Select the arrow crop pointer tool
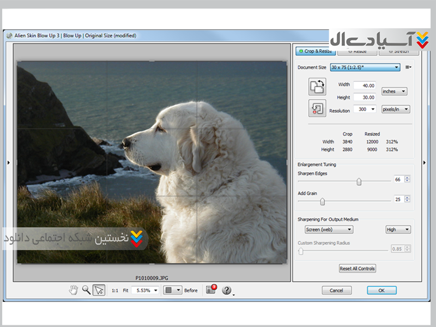Screen dimensions: 436x327 tap(99, 290)
